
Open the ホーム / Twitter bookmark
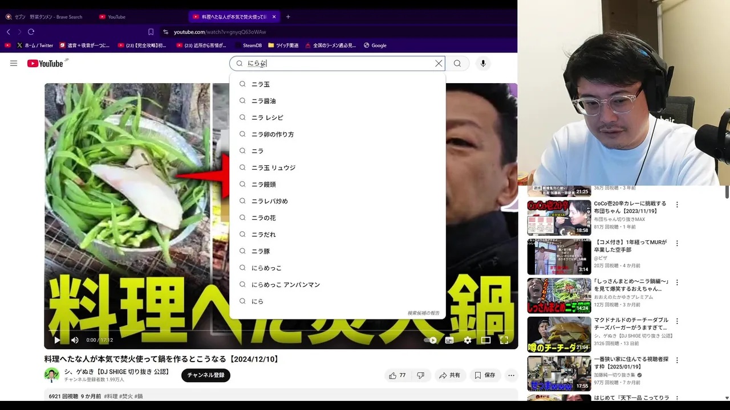point(35,46)
